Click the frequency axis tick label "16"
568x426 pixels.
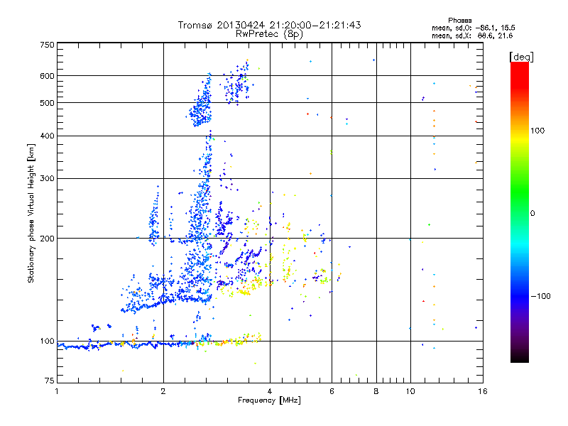point(483,391)
